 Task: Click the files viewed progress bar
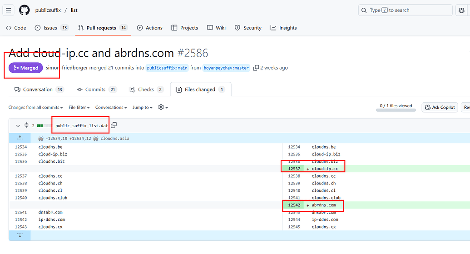tap(396, 110)
